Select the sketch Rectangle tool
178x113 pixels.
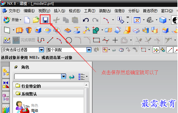(96, 40)
